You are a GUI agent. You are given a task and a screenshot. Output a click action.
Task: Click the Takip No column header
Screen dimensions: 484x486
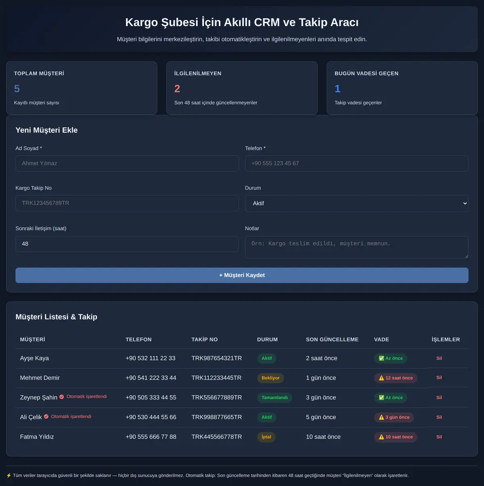click(204, 339)
